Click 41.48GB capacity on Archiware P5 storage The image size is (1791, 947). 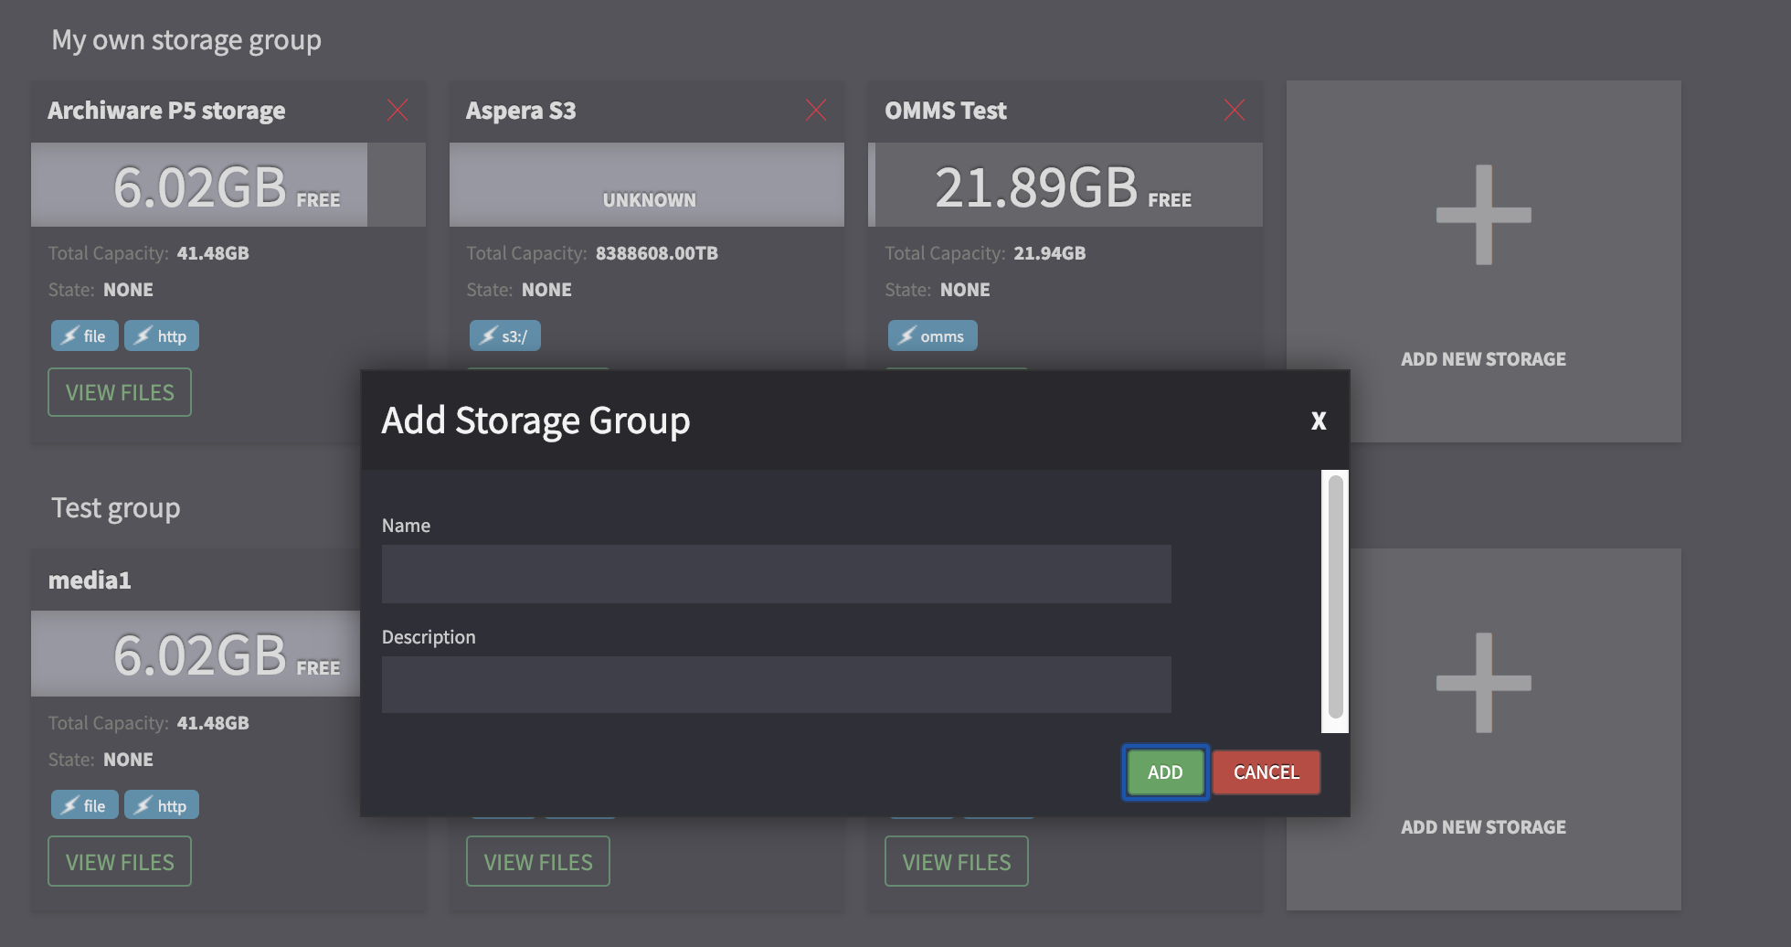(213, 253)
